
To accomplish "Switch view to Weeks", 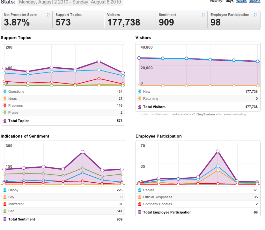I will pos(241,1).
